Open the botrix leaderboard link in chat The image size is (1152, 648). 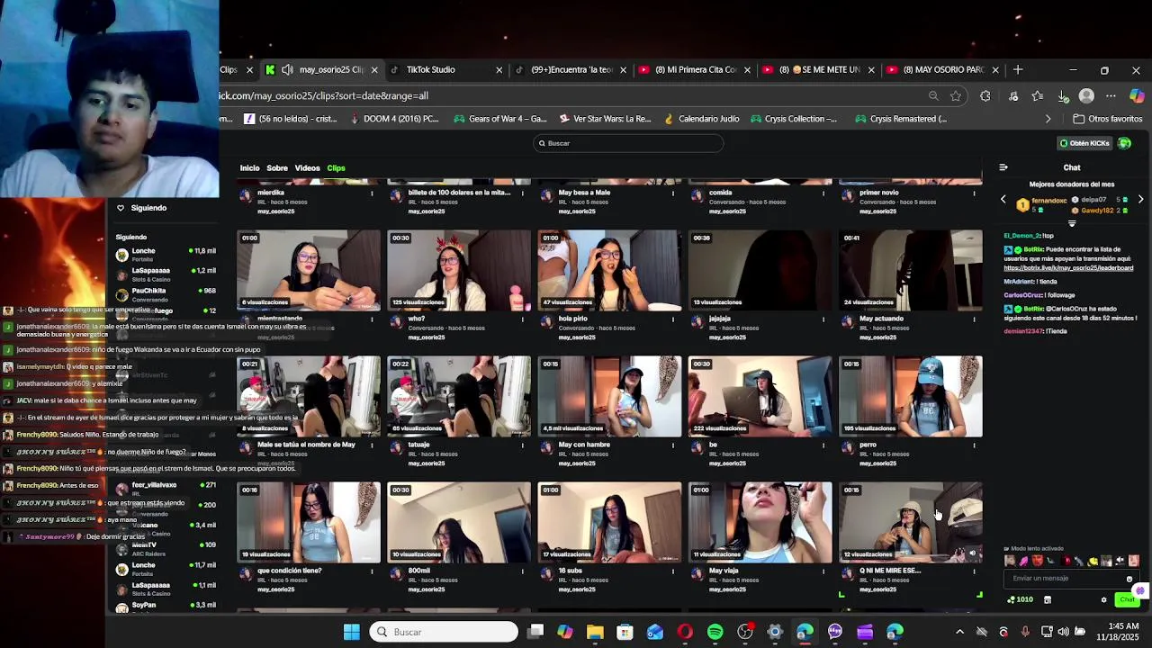(1068, 268)
